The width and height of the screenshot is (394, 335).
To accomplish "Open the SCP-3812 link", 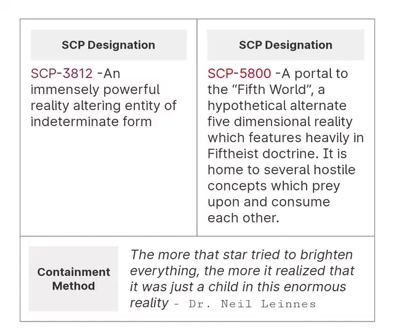I will [x=62, y=74].
